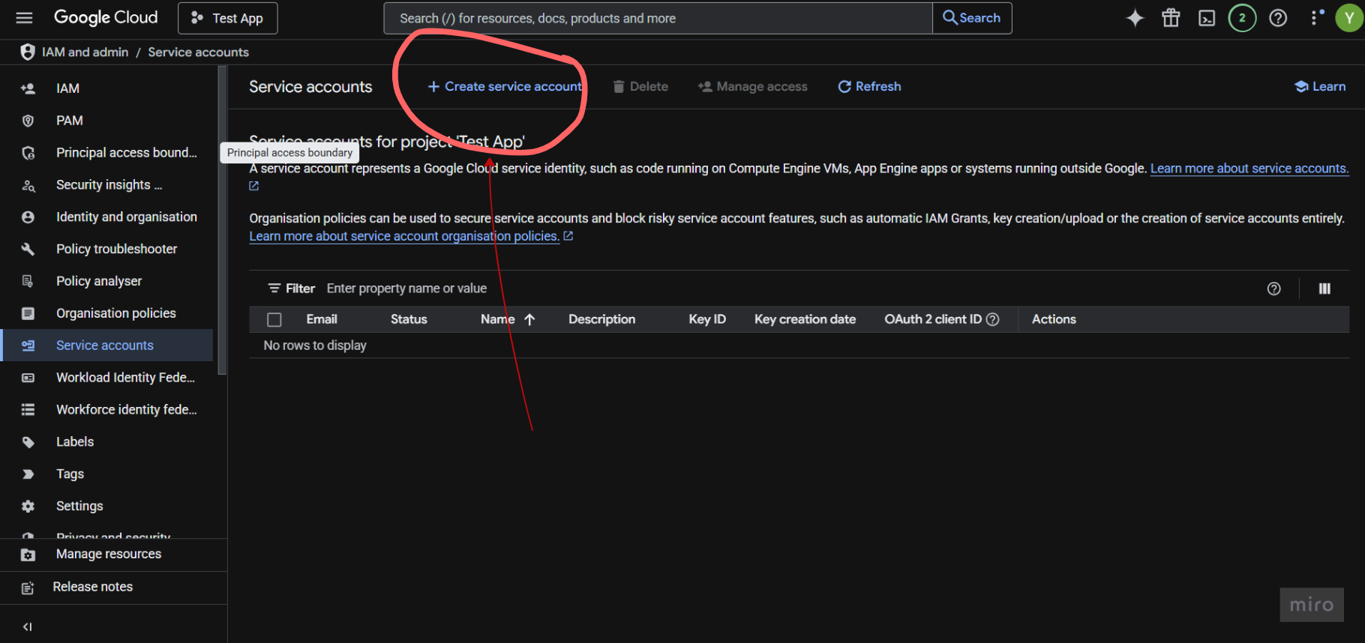
Task: Click Create service account button
Action: click(x=505, y=87)
